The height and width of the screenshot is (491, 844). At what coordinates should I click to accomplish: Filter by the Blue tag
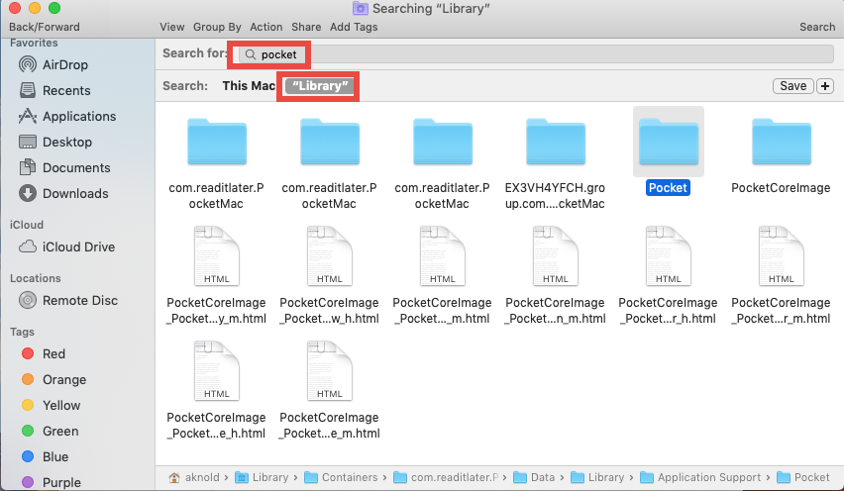46,456
